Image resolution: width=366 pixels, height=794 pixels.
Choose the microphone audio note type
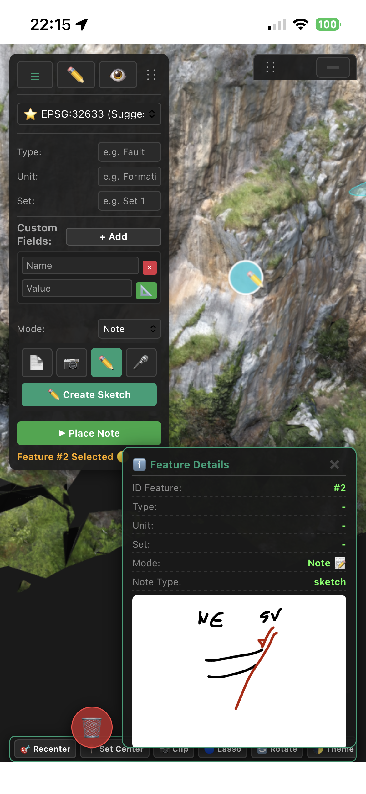pyautogui.click(x=141, y=363)
